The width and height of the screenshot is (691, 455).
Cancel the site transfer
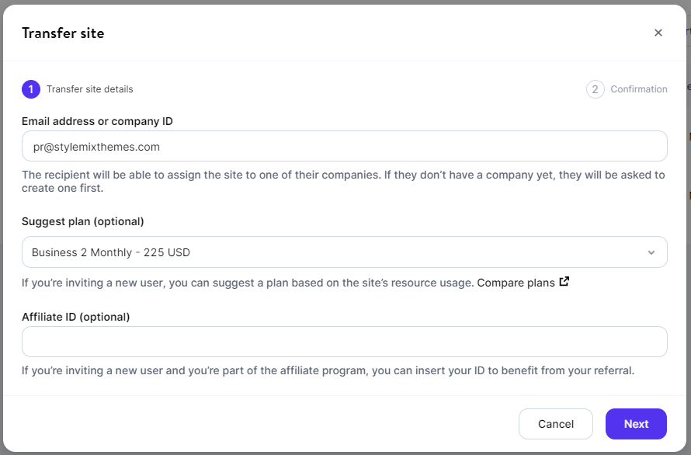tap(556, 424)
